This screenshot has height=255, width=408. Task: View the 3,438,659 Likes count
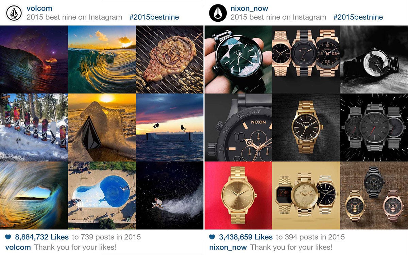point(246,237)
